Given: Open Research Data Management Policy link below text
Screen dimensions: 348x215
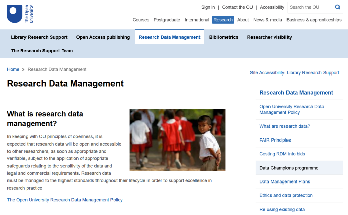Looking at the screenshot, I should click(x=65, y=200).
